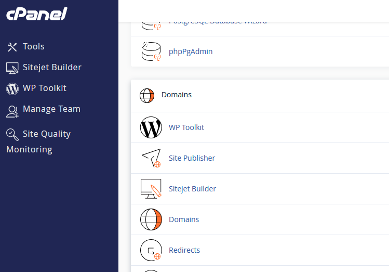Click the Redirects arrow icon
This screenshot has height=272, width=389.
click(x=151, y=250)
